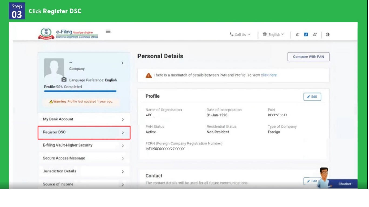This screenshot has height=207, width=369.
Task: Toggle the high contrast mode icon
Action: click(327, 34)
